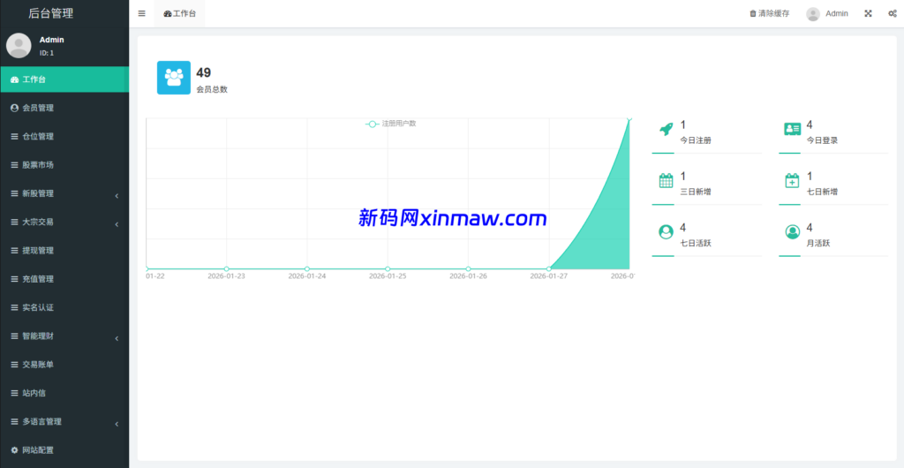Image resolution: width=904 pixels, height=468 pixels.
Task: Click the ID card icon for 今日登录
Action: [792, 129]
